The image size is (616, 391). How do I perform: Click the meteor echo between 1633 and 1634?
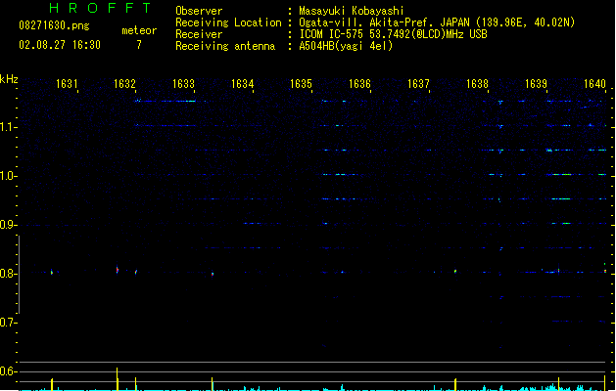pos(213,274)
